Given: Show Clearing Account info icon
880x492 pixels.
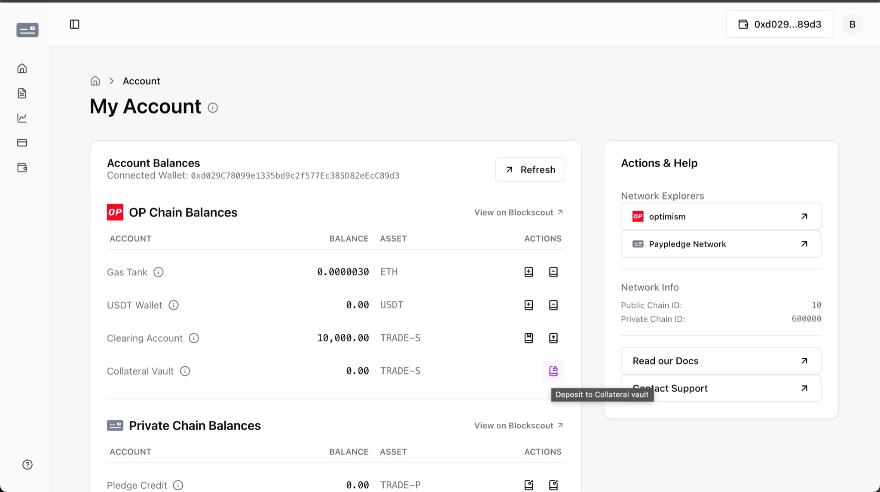Looking at the screenshot, I should [194, 338].
